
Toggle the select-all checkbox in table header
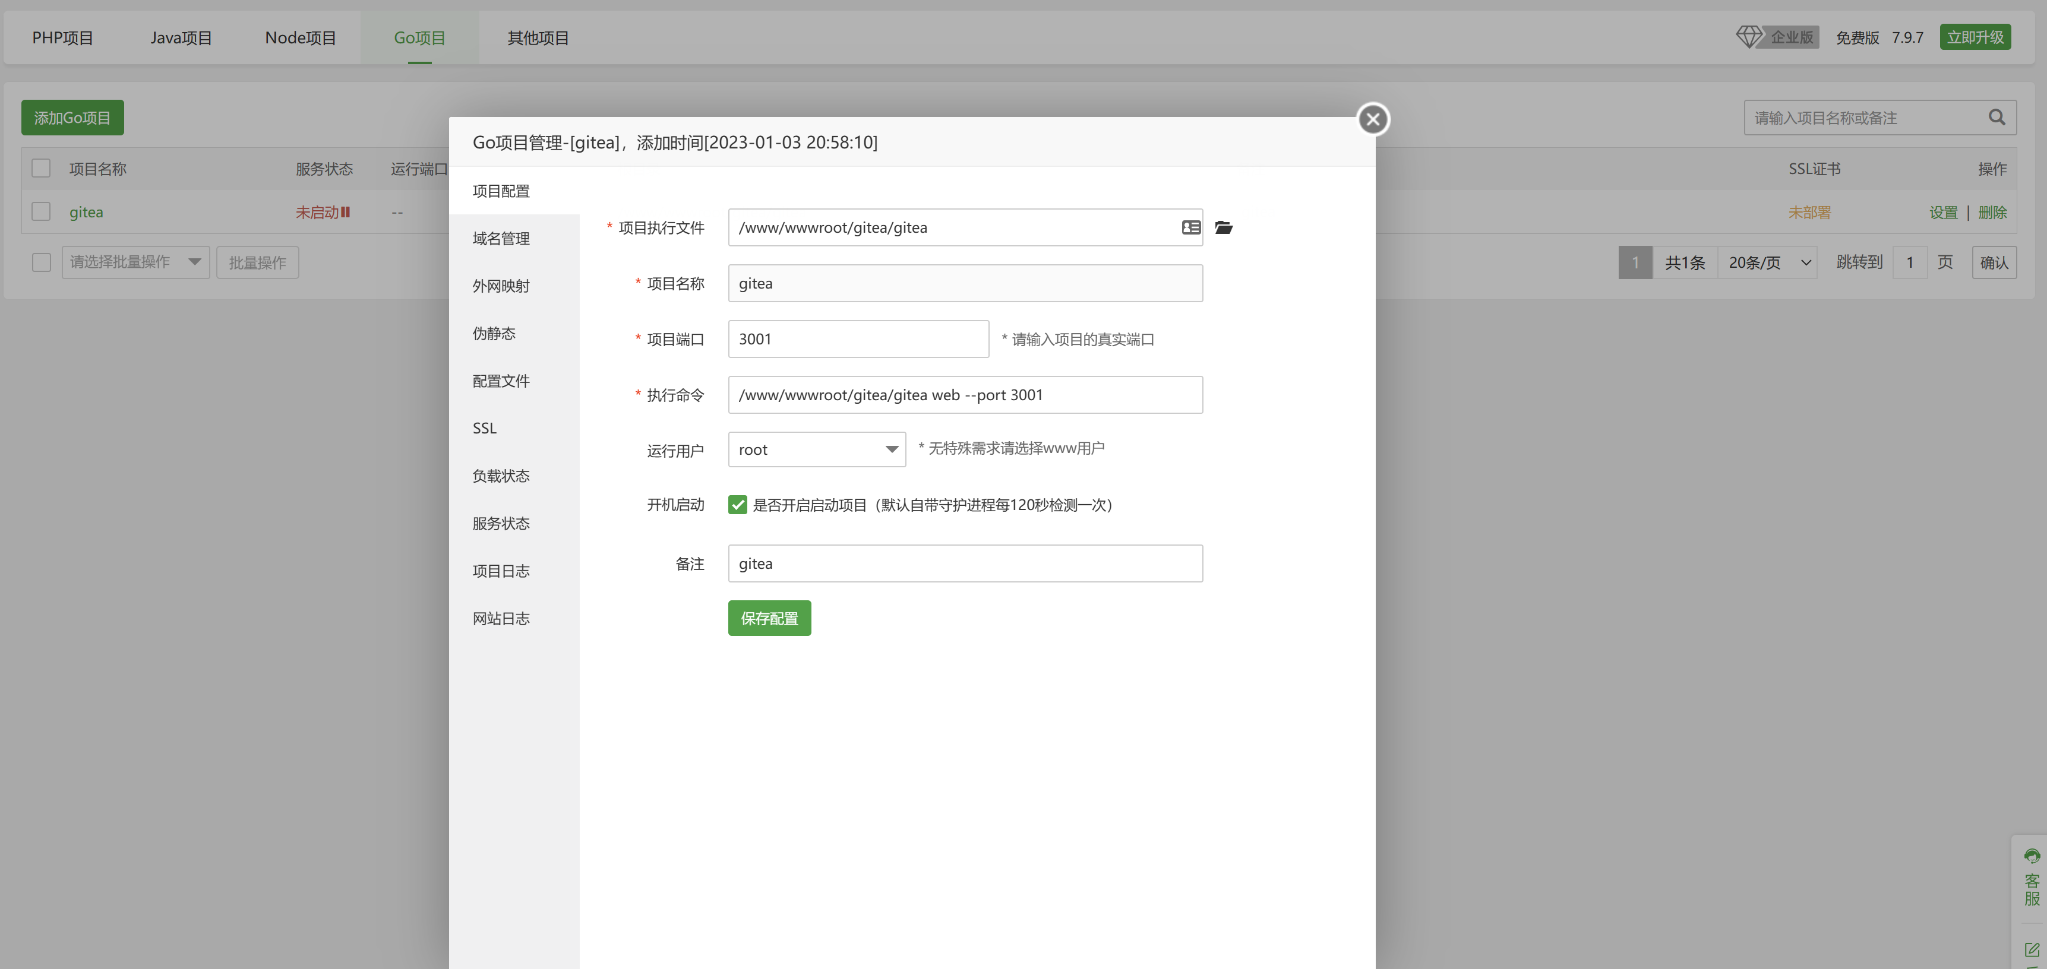point(42,169)
